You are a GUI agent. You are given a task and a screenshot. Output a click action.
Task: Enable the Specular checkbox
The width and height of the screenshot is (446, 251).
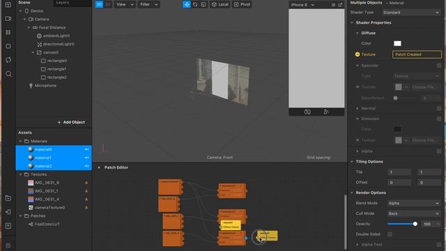coord(439,66)
